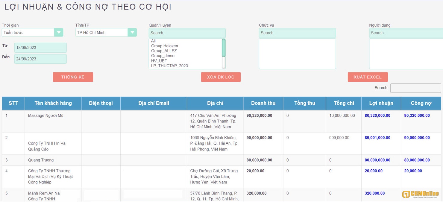Open the Thời gian dropdown arrow

click(x=59, y=32)
